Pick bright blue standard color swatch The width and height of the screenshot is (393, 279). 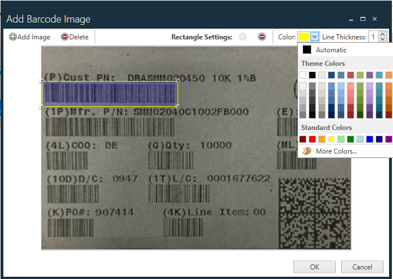pyautogui.click(x=369, y=139)
